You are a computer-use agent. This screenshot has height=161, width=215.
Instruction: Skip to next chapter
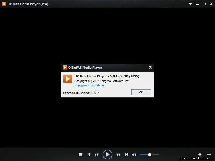[126, 155]
